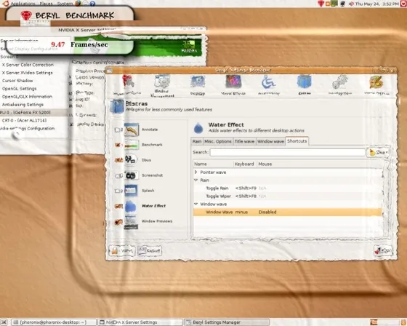Expand the Pointer wave group
Image resolution: width=407 pixels, height=326 pixels.
(x=196, y=172)
